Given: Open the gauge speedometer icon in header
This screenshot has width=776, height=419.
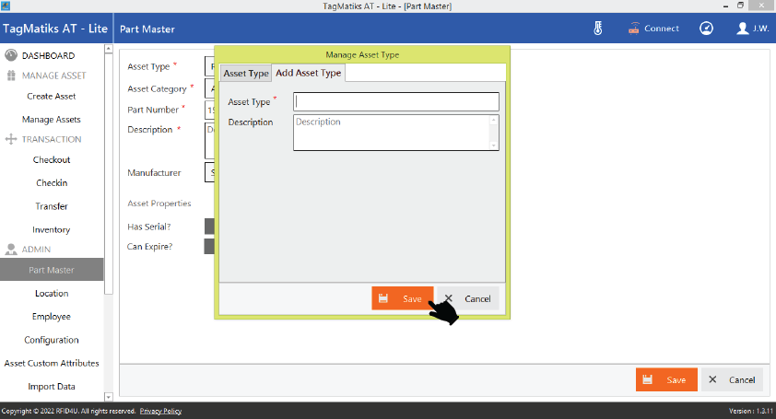Looking at the screenshot, I should 706,29.
